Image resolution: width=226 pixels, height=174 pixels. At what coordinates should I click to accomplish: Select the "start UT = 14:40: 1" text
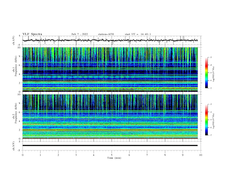138,34
